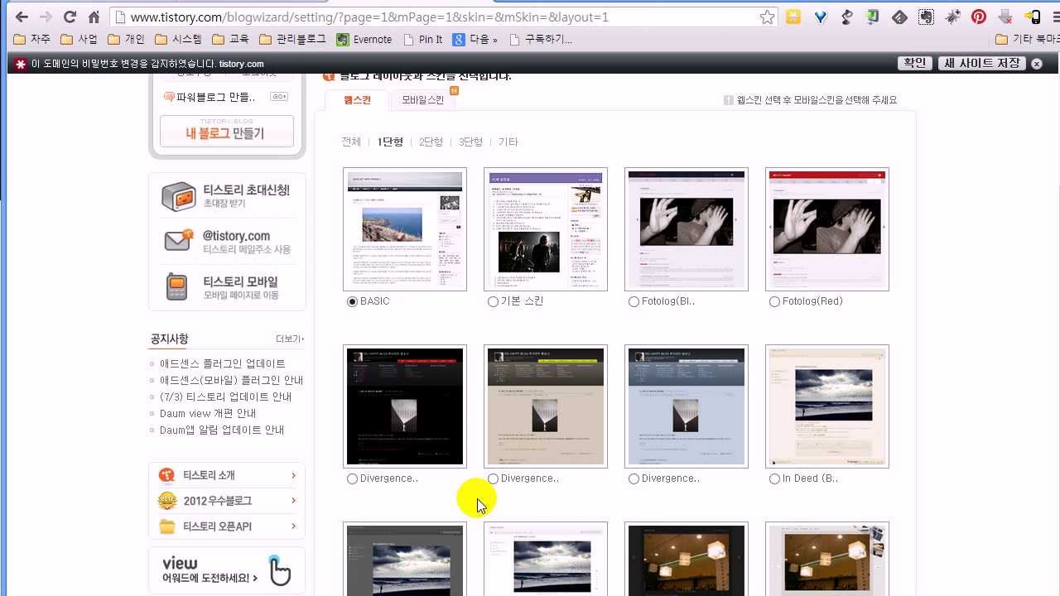Viewport: 1060px width, 596px height.
Task: Open the Pinterest extension icon
Action: (979, 17)
